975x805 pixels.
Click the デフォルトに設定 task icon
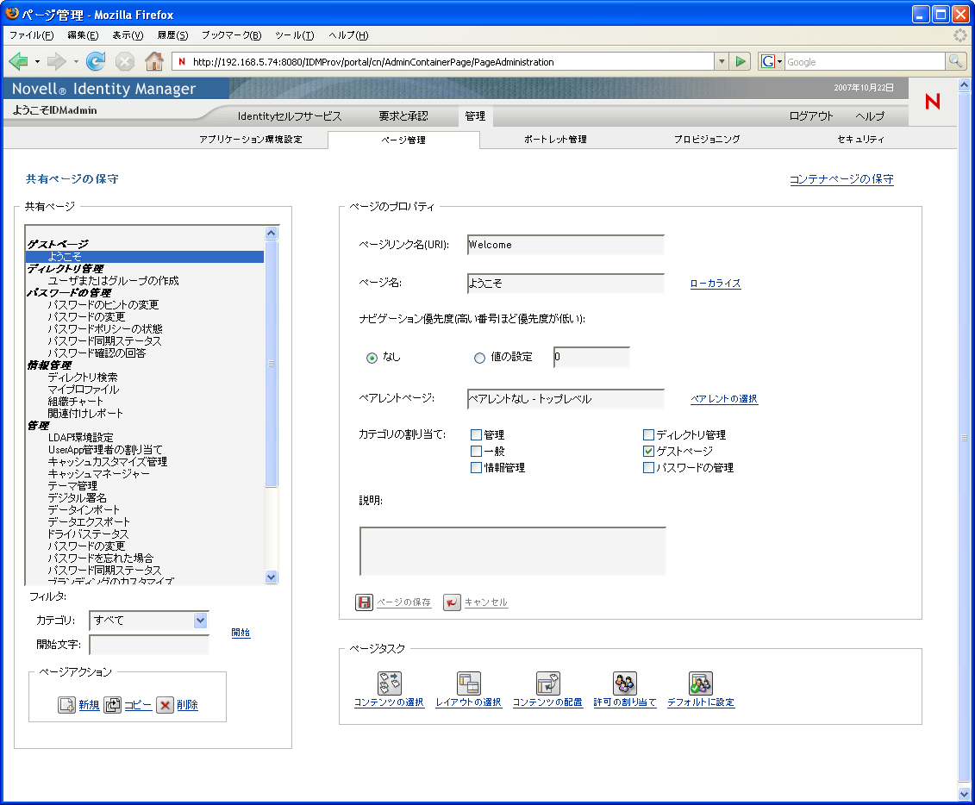pos(701,683)
